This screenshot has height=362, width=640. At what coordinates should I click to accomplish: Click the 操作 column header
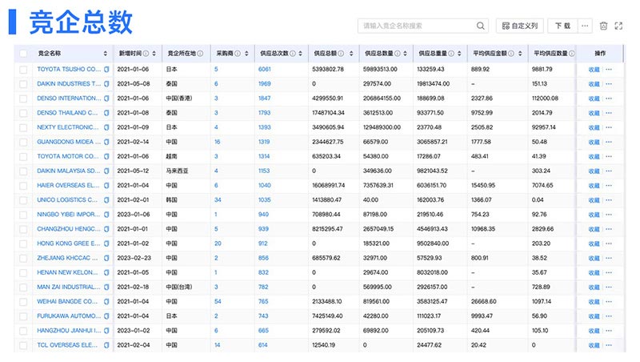[x=600, y=54]
